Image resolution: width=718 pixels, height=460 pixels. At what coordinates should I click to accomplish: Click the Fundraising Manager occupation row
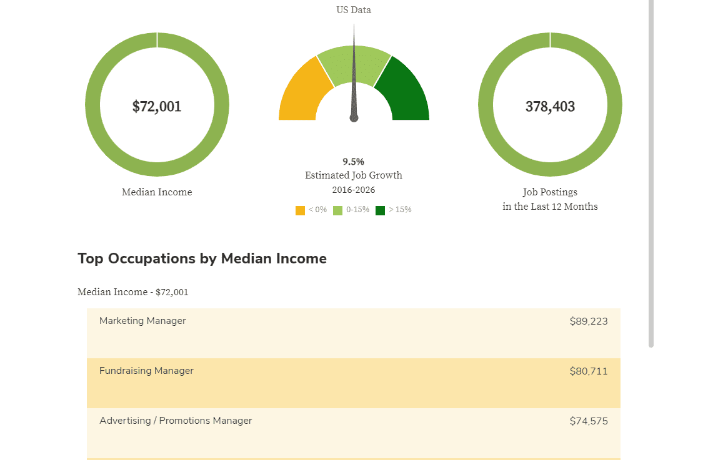click(354, 383)
